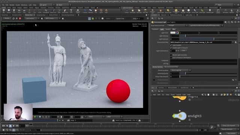This screenshot has width=240, height=135.
Task: Adjust the Light Intensity slider
Action: pyautogui.click(x=208, y=36)
